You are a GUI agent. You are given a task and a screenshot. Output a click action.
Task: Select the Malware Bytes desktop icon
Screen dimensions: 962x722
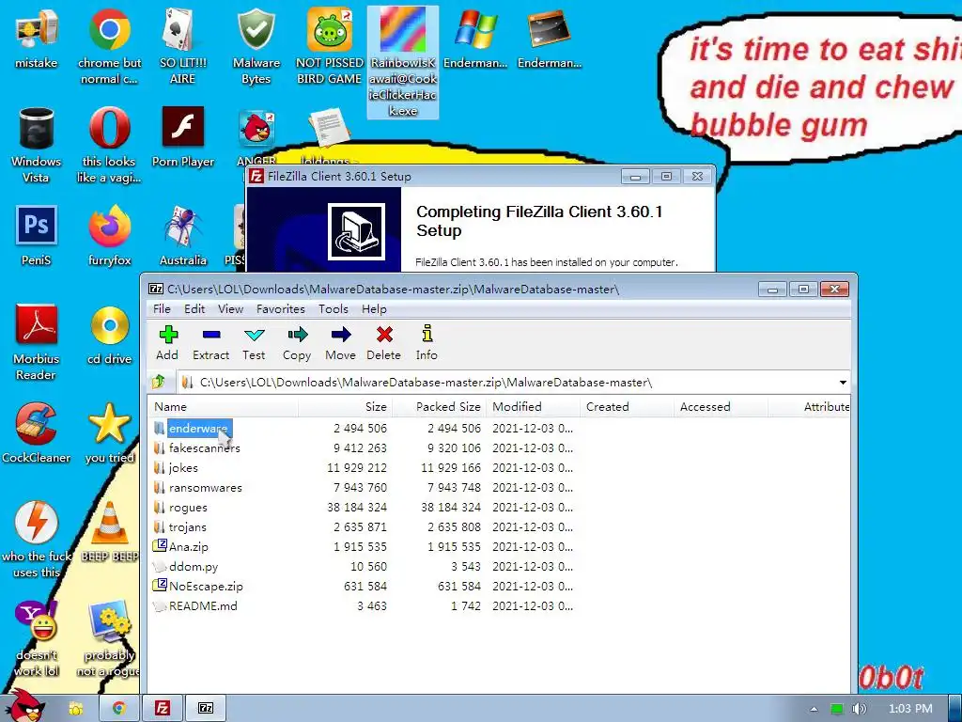(x=256, y=46)
